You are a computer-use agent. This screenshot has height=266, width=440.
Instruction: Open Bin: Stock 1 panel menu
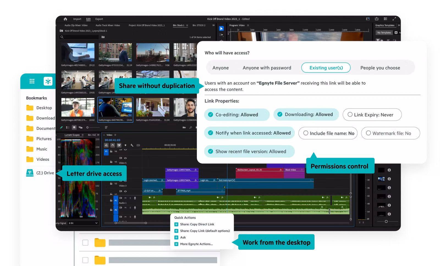pos(187,25)
